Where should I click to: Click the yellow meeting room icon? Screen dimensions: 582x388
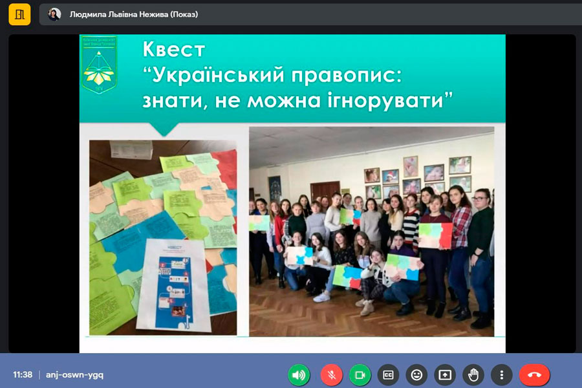tap(19, 14)
